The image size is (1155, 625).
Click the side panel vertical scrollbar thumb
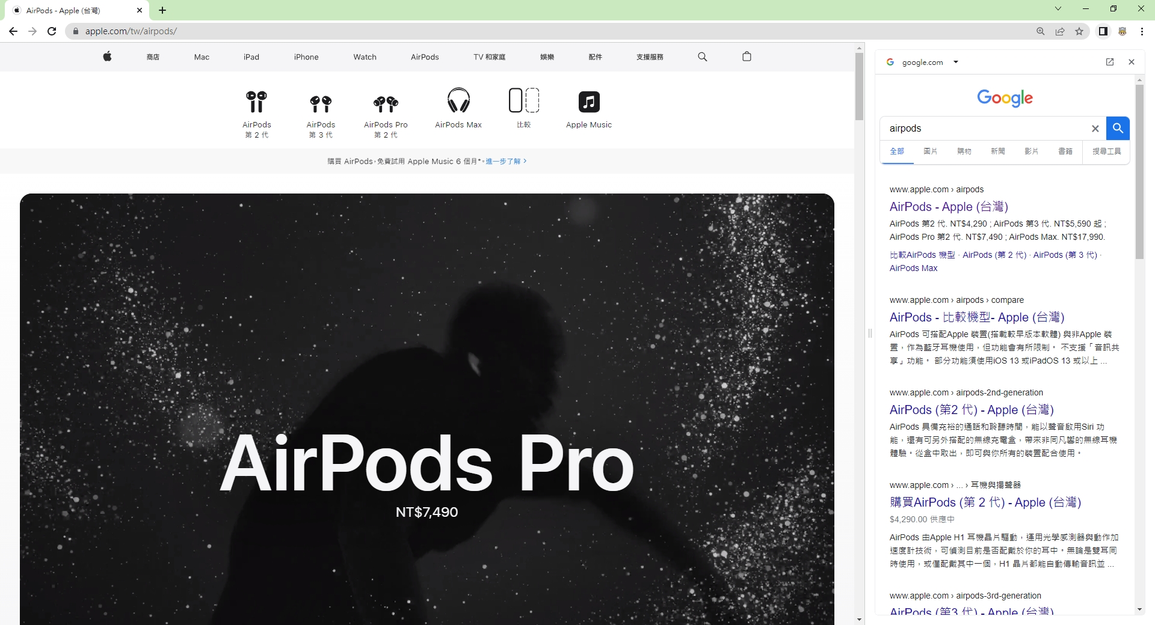pos(1139,172)
